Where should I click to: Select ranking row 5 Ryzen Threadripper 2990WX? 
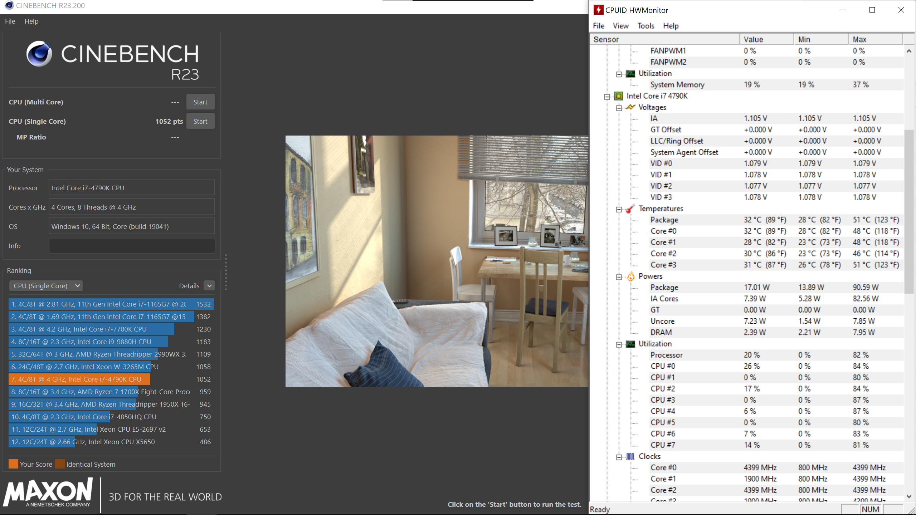click(x=111, y=354)
